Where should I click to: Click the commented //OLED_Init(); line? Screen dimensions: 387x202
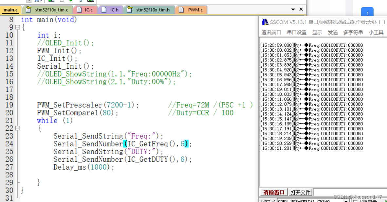65,43
